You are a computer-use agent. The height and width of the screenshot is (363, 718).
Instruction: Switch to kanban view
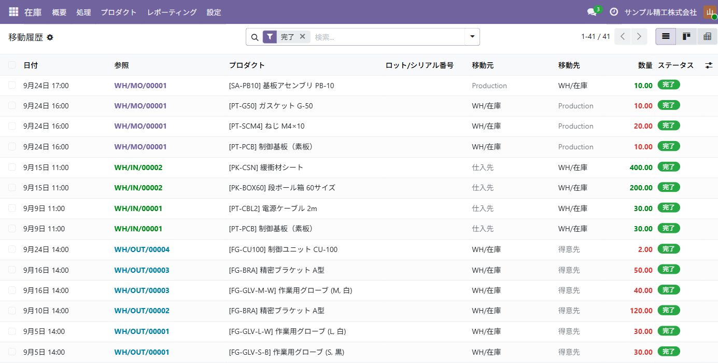click(x=686, y=36)
